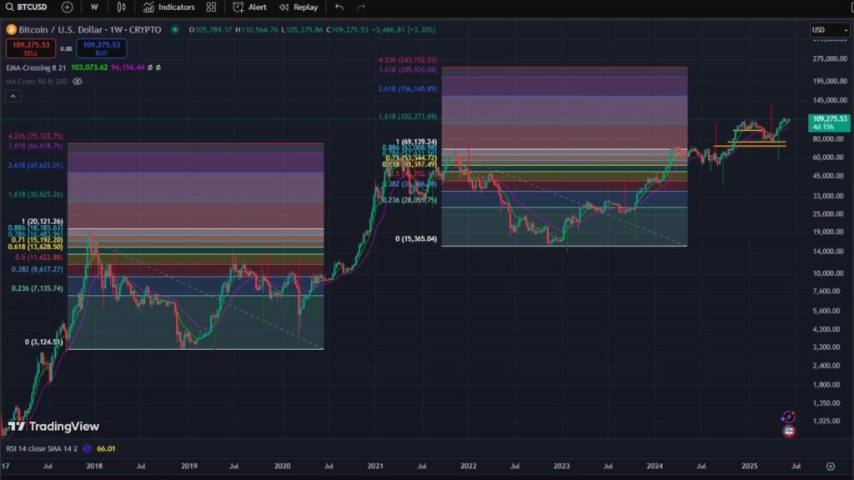Open the indicator templates grid icon
Viewport: 854px width, 480px height.
click(x=211, y=7)
